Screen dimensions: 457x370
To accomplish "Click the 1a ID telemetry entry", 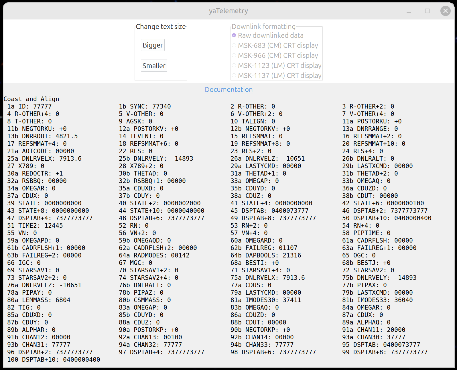I will (x=29, y=107).
